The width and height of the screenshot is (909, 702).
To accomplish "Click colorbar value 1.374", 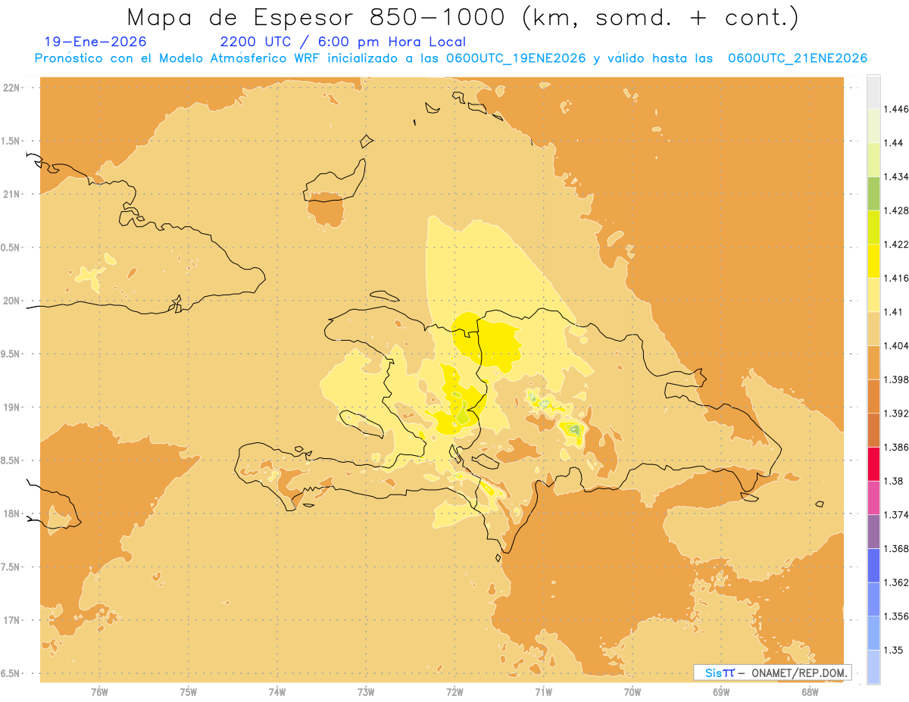I will (897, 515).
